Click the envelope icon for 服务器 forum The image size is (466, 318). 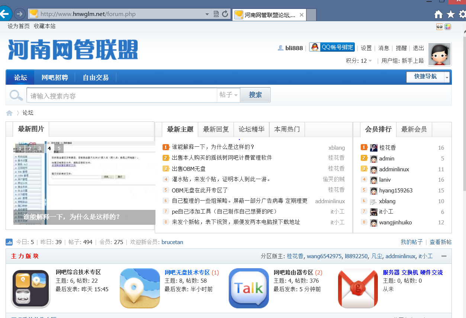pyautogui.click(x=358, y=288)
